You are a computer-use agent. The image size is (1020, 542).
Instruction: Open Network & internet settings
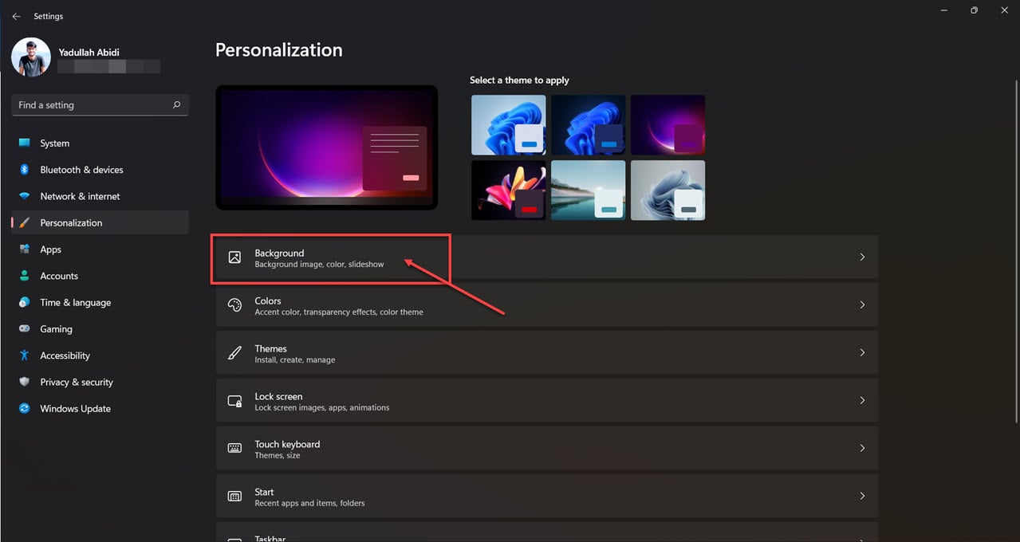click(80, 196)
